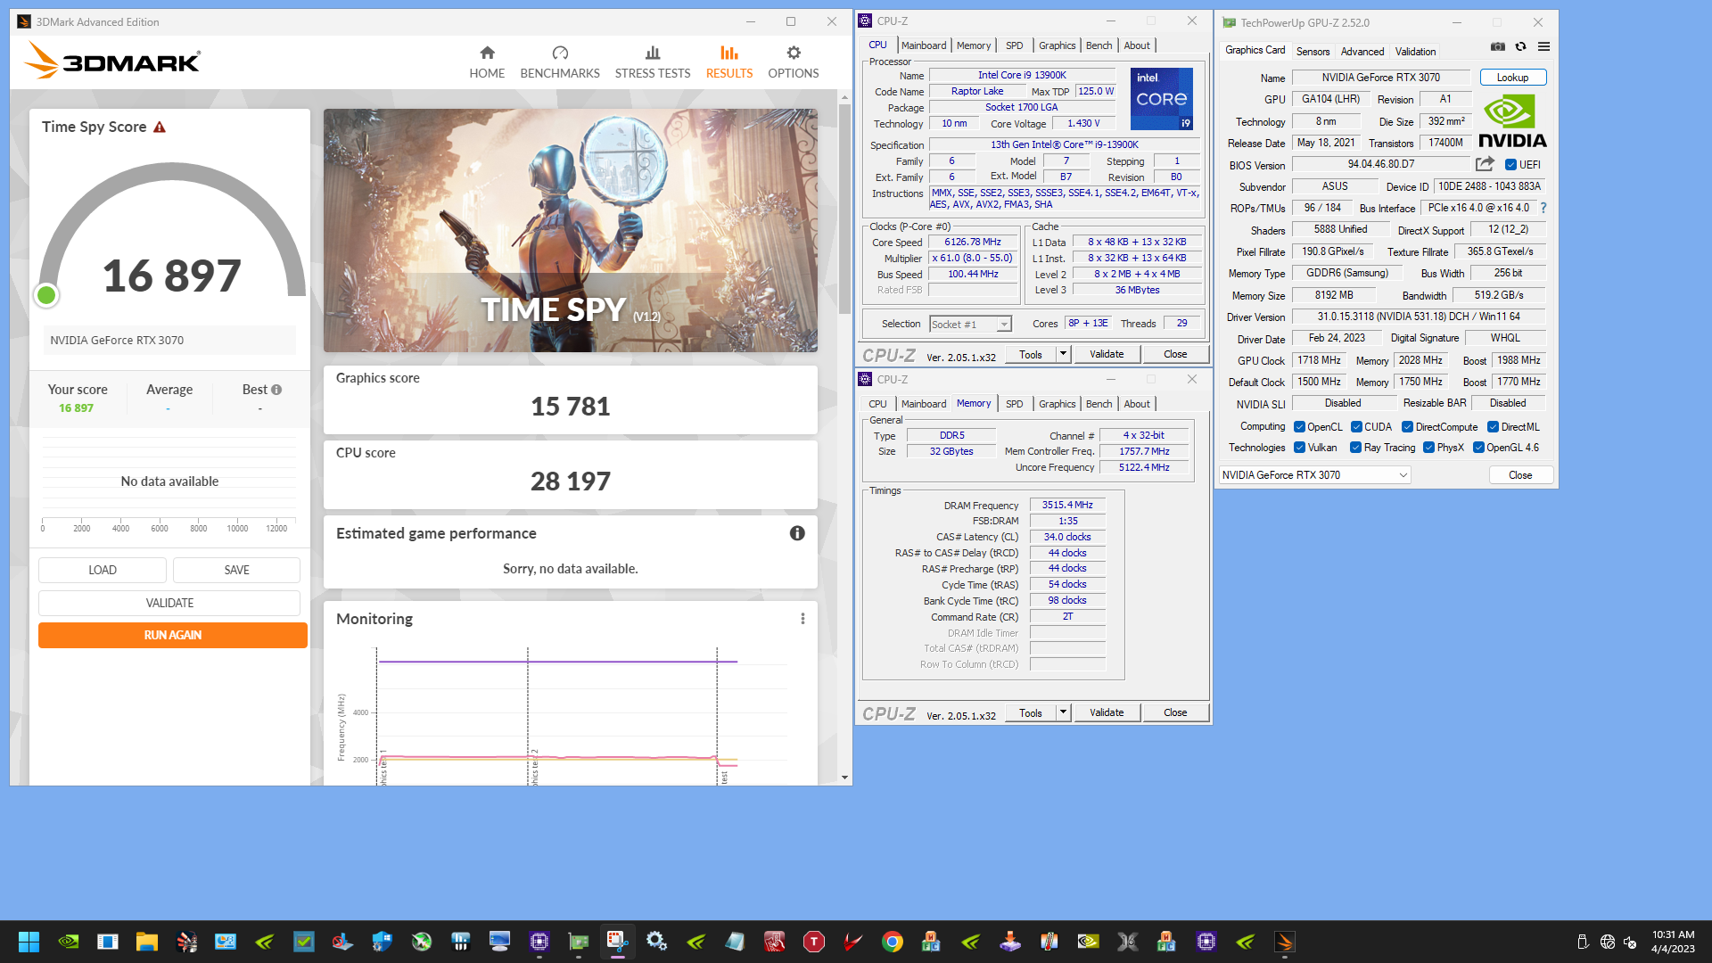Toggle the UEFI checkbox in GPU-Z

[1510, 165]
